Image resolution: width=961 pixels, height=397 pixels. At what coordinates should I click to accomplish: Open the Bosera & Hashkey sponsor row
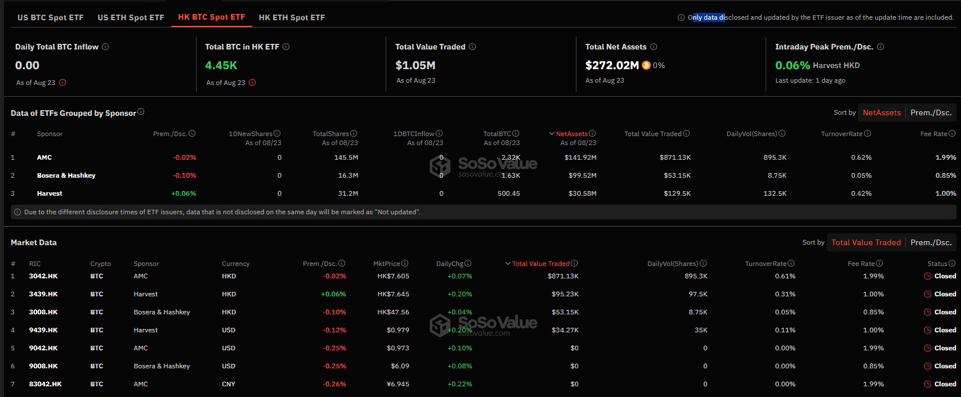click(x=483, y=175)
